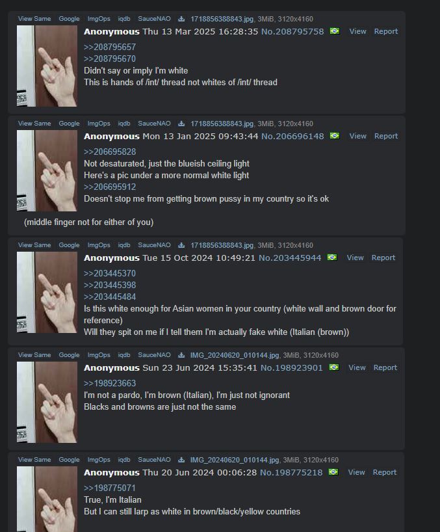
Task: Click download icon on post No.198923901
Action: pyautogui.click(x=181, y=355)
